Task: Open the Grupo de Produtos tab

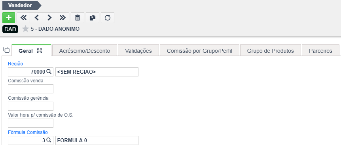Action: pos(270,51)
